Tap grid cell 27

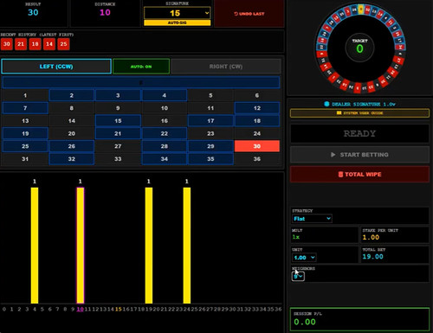pos(118,146)
